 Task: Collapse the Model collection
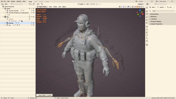point(3,9)
